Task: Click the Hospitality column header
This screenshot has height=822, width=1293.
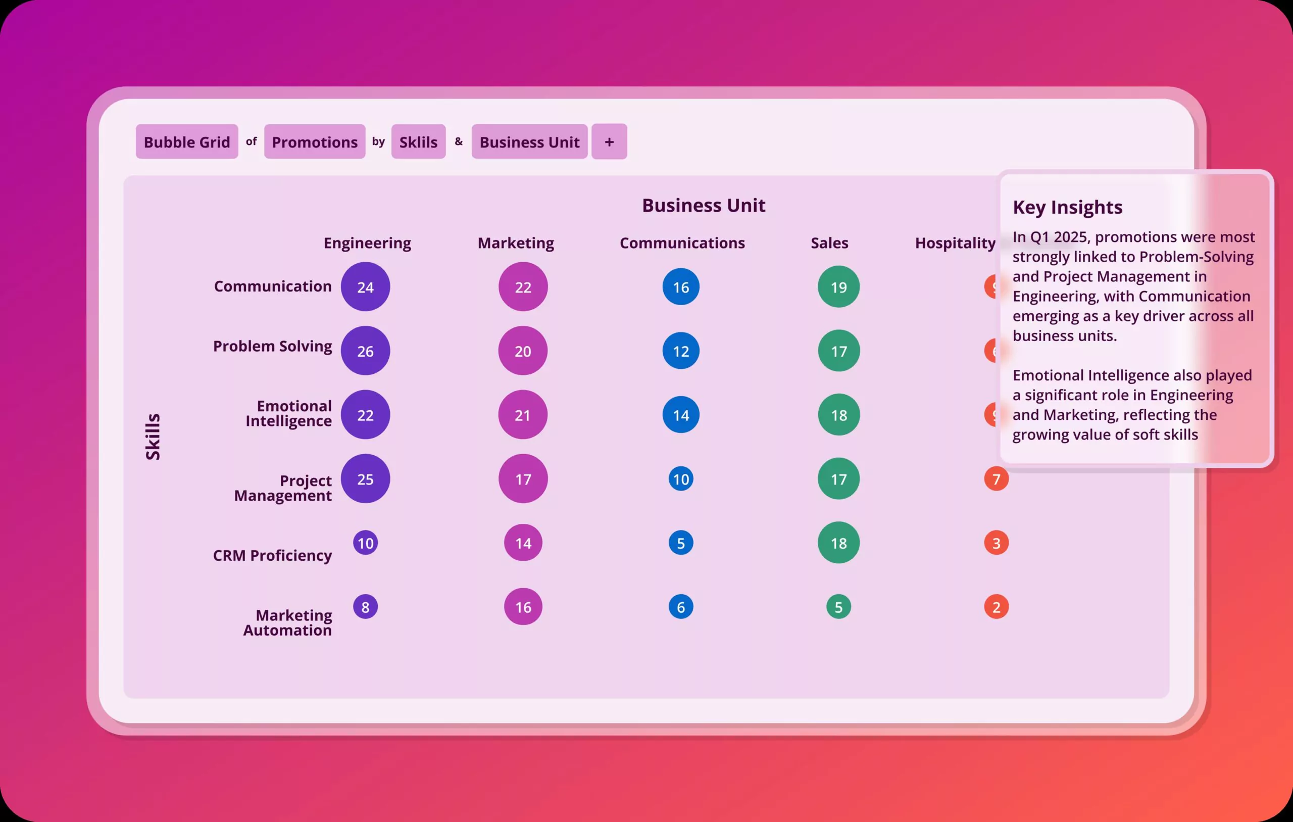Action: [955, 243]
